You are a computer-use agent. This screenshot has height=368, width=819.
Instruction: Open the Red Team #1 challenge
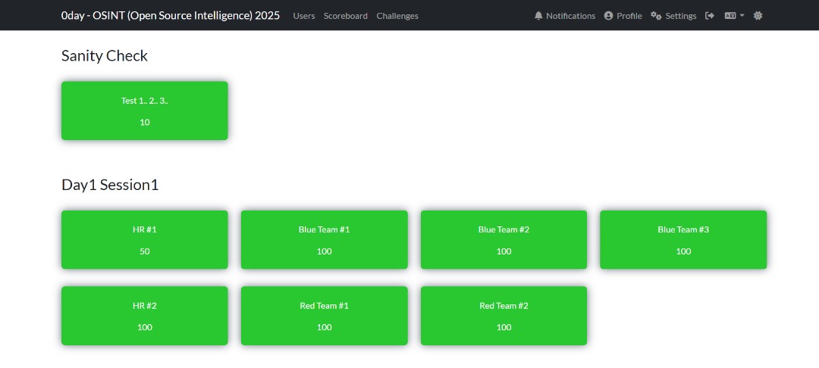click(324, 316)
